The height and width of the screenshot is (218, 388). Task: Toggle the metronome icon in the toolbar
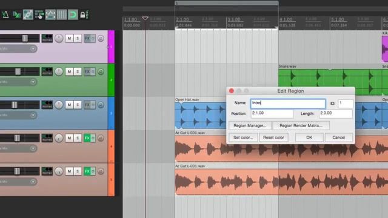tap(5, 15)
